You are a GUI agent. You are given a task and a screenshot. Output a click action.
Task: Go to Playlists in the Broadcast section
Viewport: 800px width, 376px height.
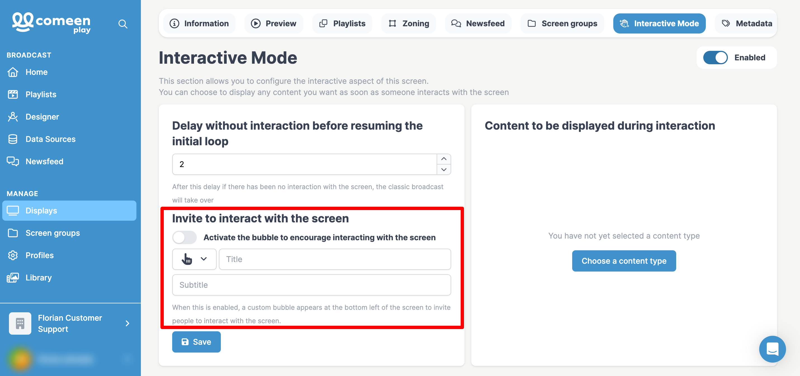point(41,94)
